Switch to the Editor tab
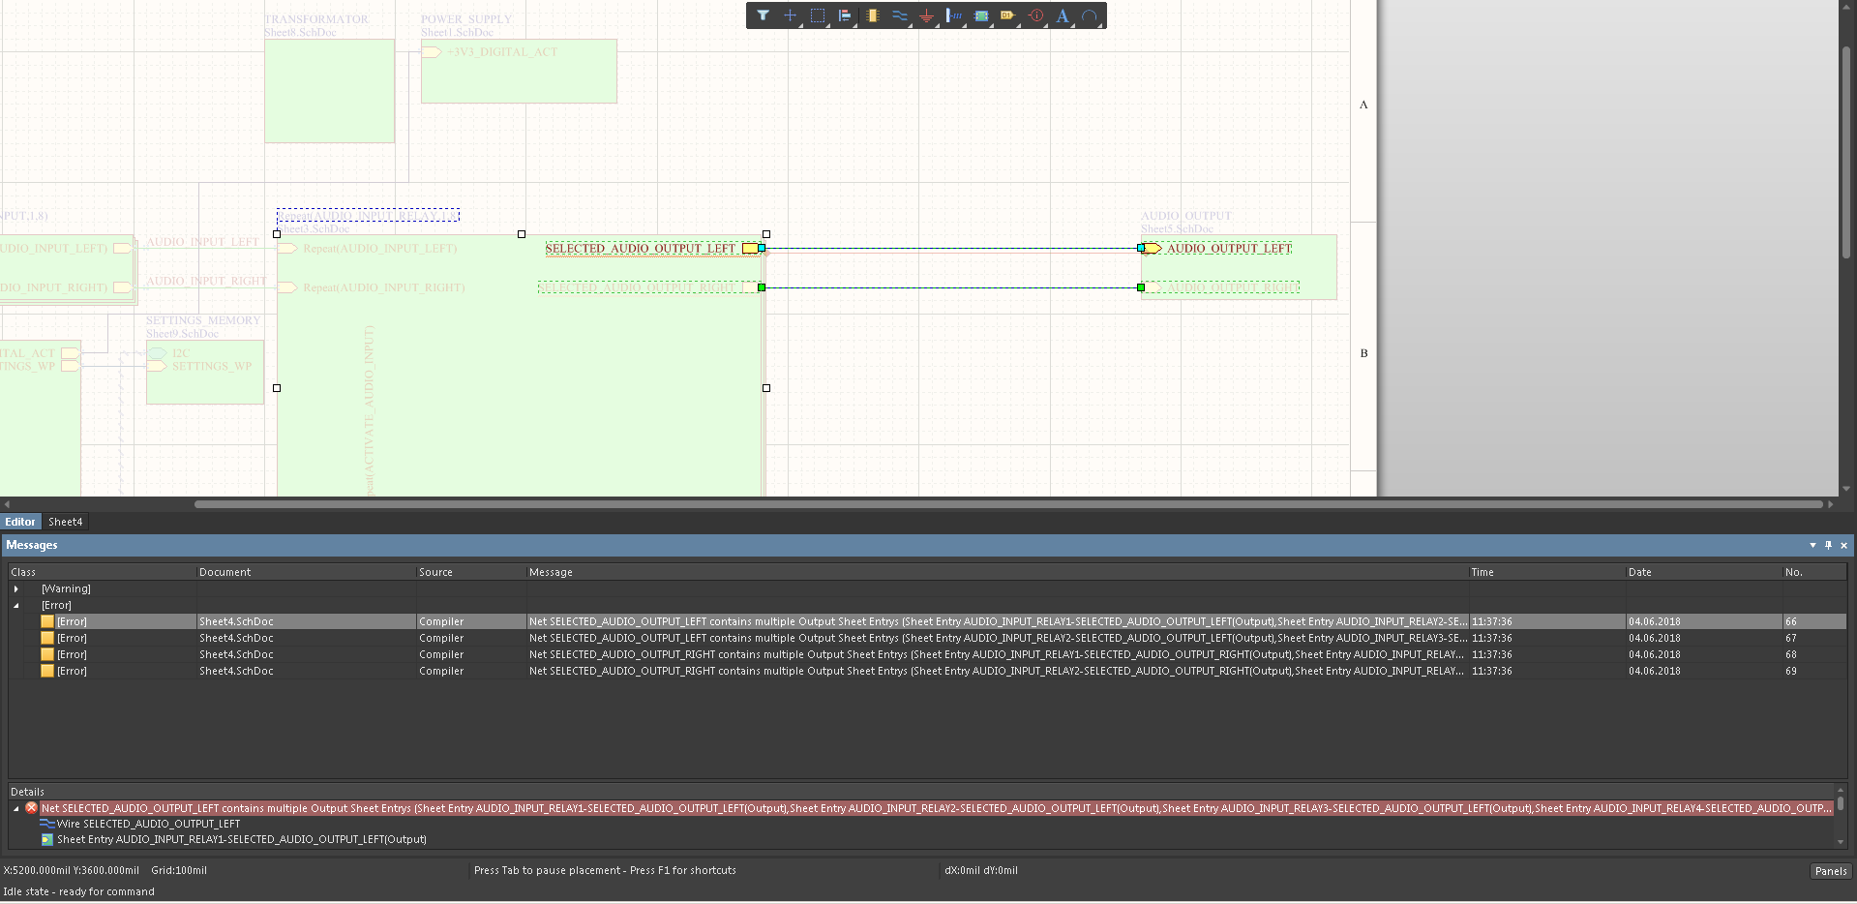Screen dimensions: 1857x904 click(20, 522)
